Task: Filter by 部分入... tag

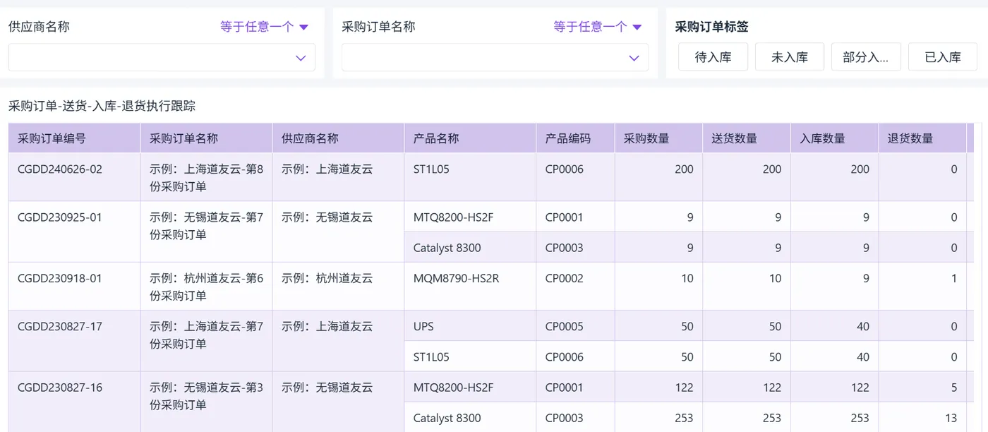Action: point(866,57)
